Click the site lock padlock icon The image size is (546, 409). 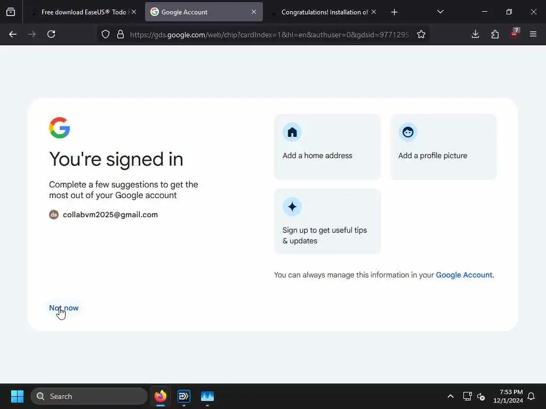(x=121, y=34)
